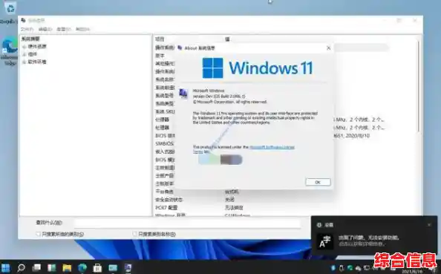Click OK in the About dialog
441x274 pixels.
point(318,182)
